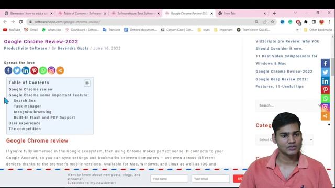Switch to Elementor how to add tab
The image size is (335, 188).
(x=28, y=13)
